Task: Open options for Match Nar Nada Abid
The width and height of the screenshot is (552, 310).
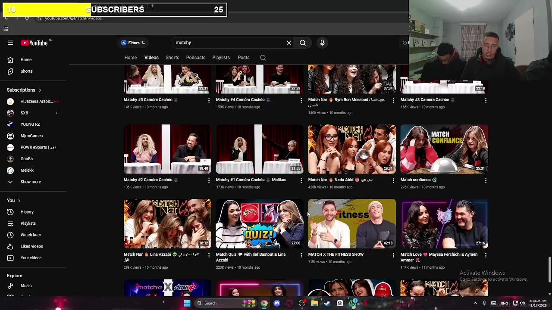Action: tap(393, 180)
